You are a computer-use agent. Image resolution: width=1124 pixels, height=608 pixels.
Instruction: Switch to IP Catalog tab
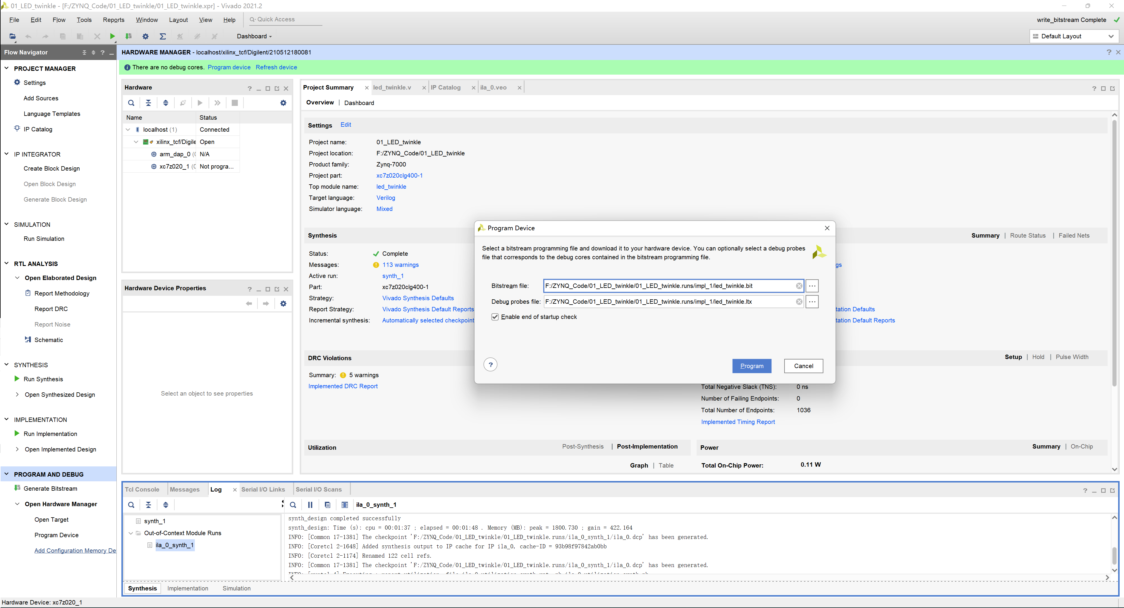click(446, 87)
